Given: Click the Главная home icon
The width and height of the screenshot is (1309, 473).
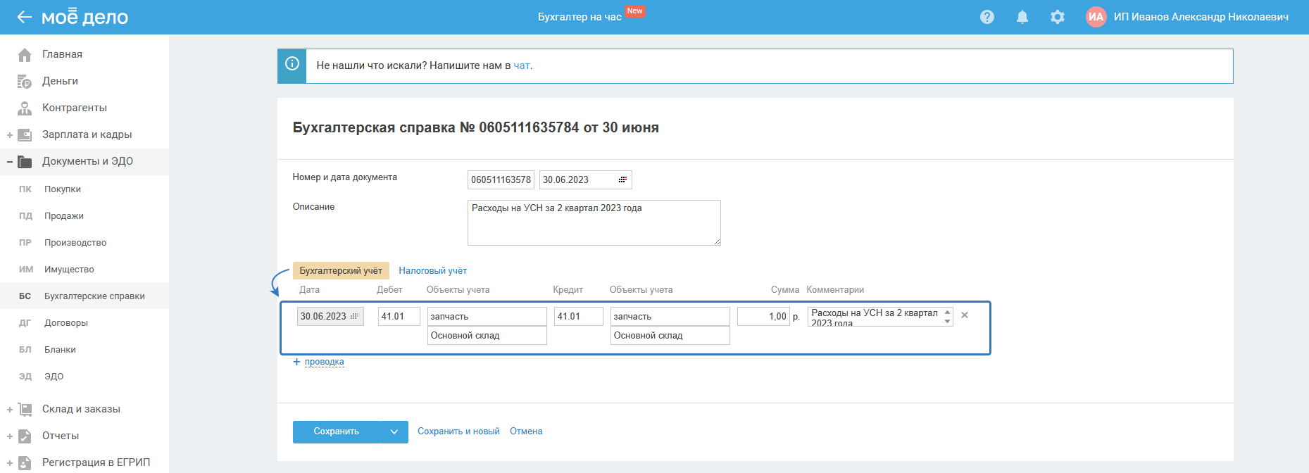Looking at the screenshot, I should coord(25,55).
